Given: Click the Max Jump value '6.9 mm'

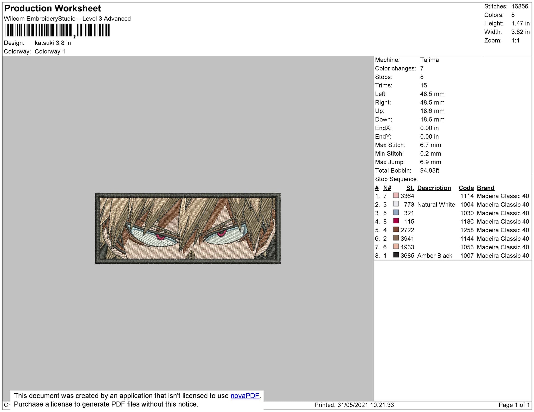Looking at the screenshot, I should [x=431, y=162].
